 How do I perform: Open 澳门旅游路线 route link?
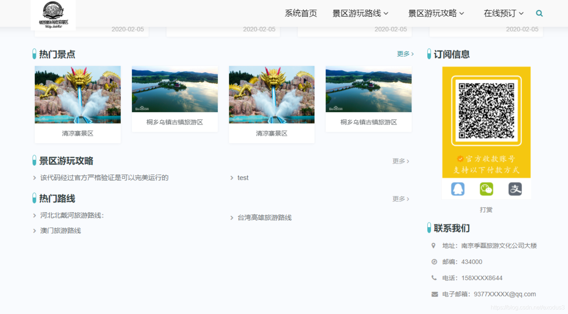[60, 231]
